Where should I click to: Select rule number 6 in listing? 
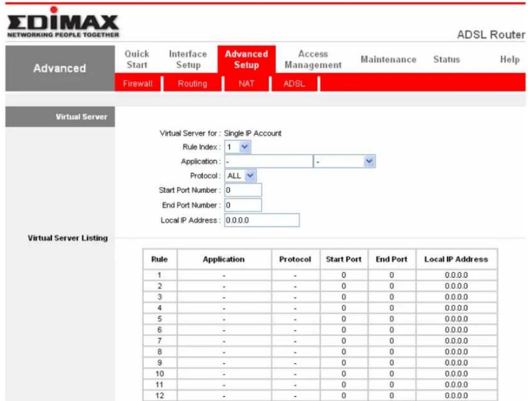[160, 330]
